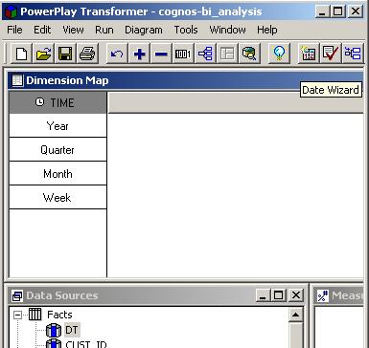Click the check model checkmark icon
Viewport: 369px width, 348px height.
331,54
